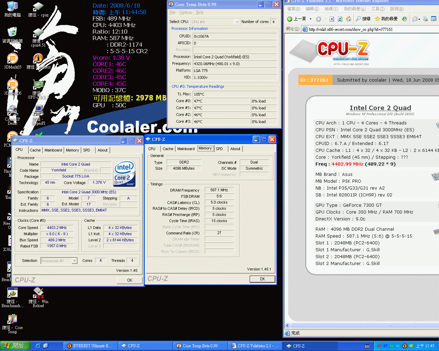Open About tab in left CPU-Z window
Viewport: 439px width, 351px height.
pyautogui.click(x=103, y=150)
